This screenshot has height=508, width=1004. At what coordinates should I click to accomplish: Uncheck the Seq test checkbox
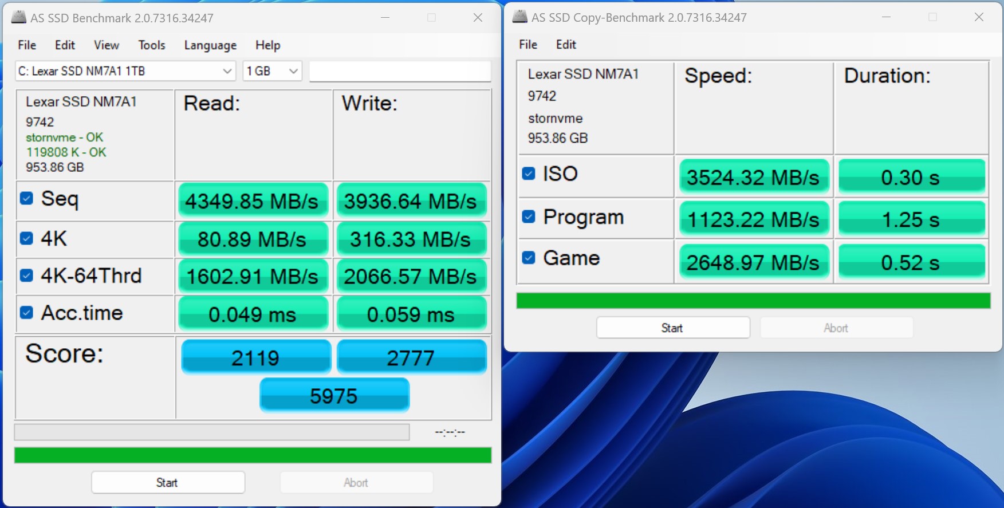tap(26, 198)
